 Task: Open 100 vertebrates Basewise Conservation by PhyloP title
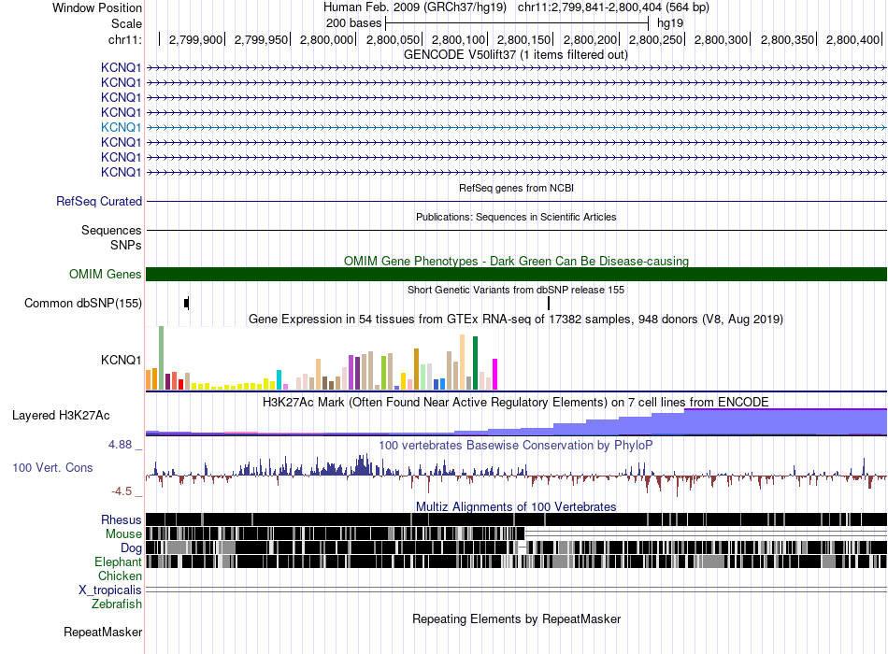pos(516,446)
